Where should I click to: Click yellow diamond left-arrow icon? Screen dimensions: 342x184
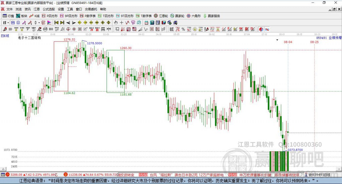[79, 23]
